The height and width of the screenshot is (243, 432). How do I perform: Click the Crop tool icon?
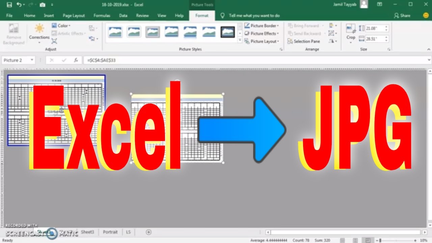pyautogui.click(x=351, y=28)
